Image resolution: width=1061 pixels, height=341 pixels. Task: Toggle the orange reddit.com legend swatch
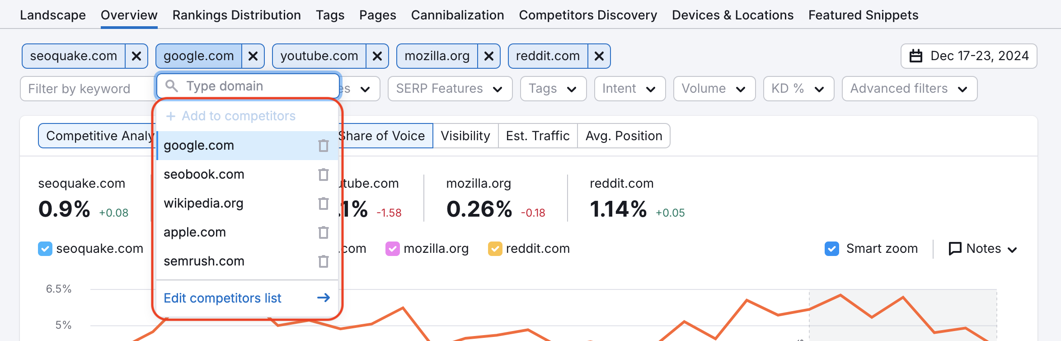pos(495,249)
